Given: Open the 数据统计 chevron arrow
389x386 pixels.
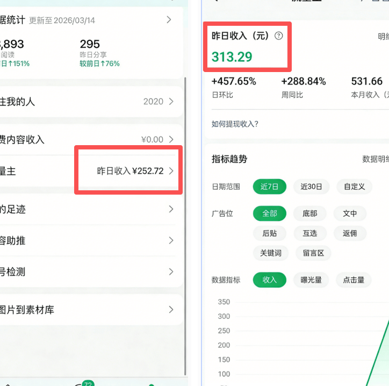Looking at the screenshot, I should point(169,20).
